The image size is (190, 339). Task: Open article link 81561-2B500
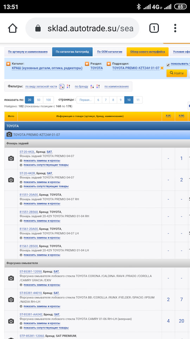pos(28,246)
